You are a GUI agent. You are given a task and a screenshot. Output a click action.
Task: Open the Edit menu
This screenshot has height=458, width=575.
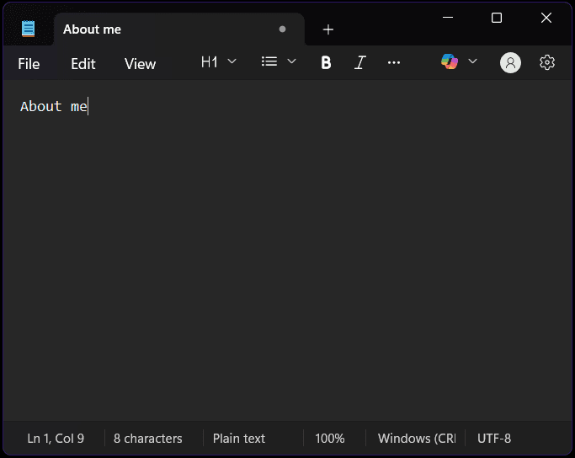click(x=83, y=64)
